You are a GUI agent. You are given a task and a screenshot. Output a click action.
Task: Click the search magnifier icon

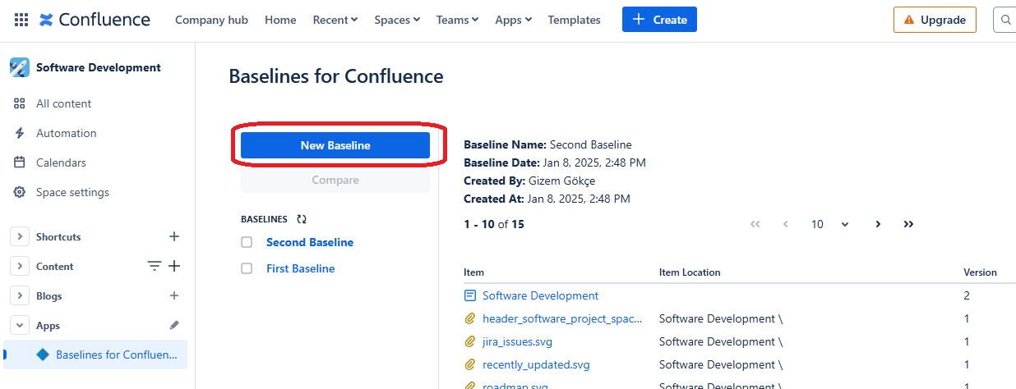tap(1006, 20)
